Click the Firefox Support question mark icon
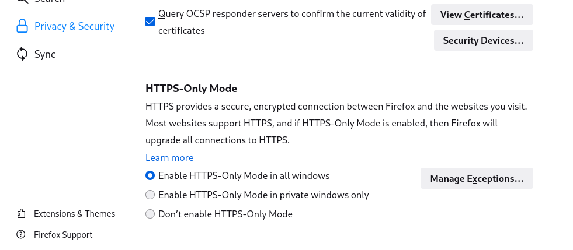This screenshot has height=250, width=573. click(x=22, y=235)
